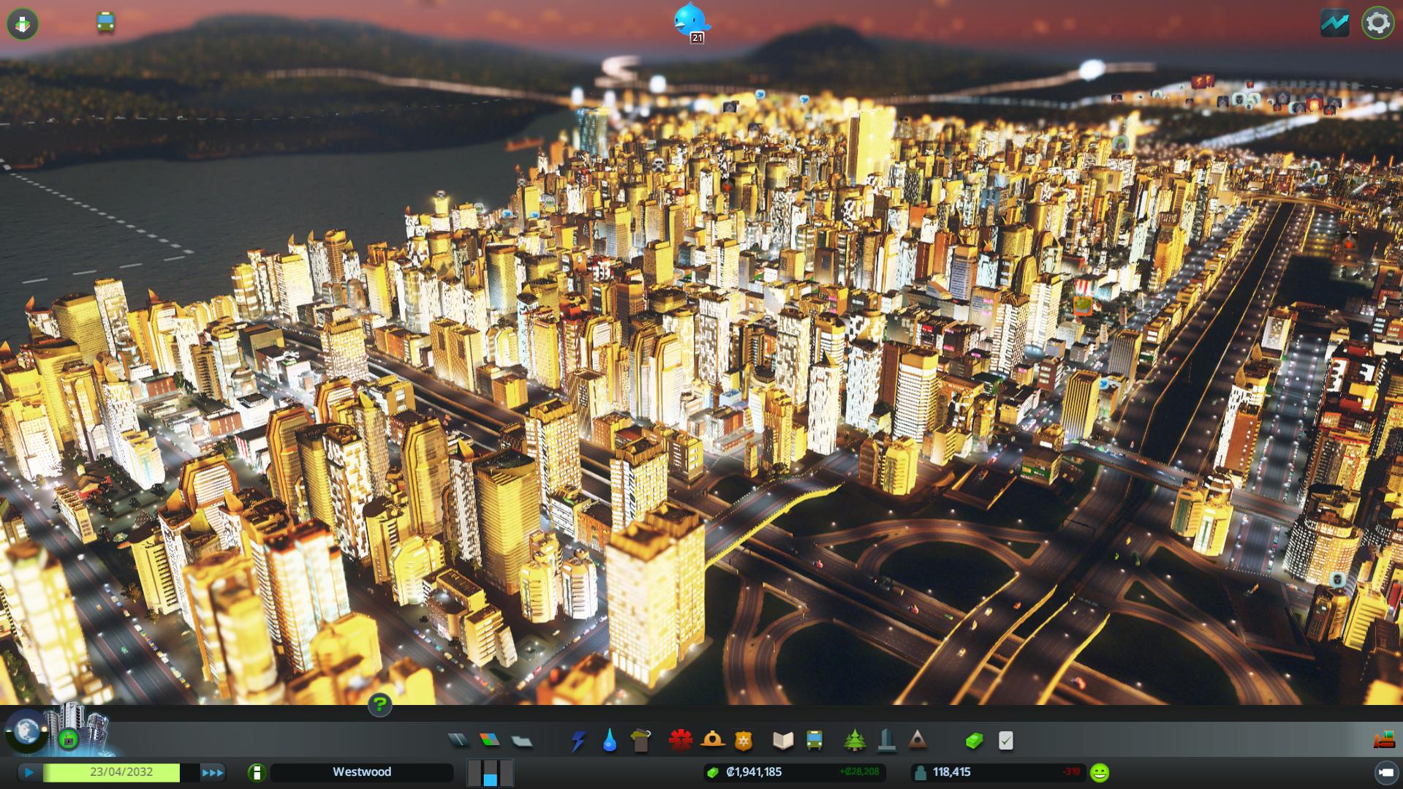
Task: Click the population count 118,415
Action: tap(951, 772)
